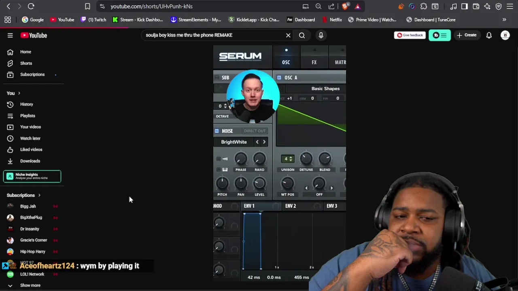The width and height of the screenshot is (518, 291).
Task: Open the browser apps grid icon
Action: point(8,20)
